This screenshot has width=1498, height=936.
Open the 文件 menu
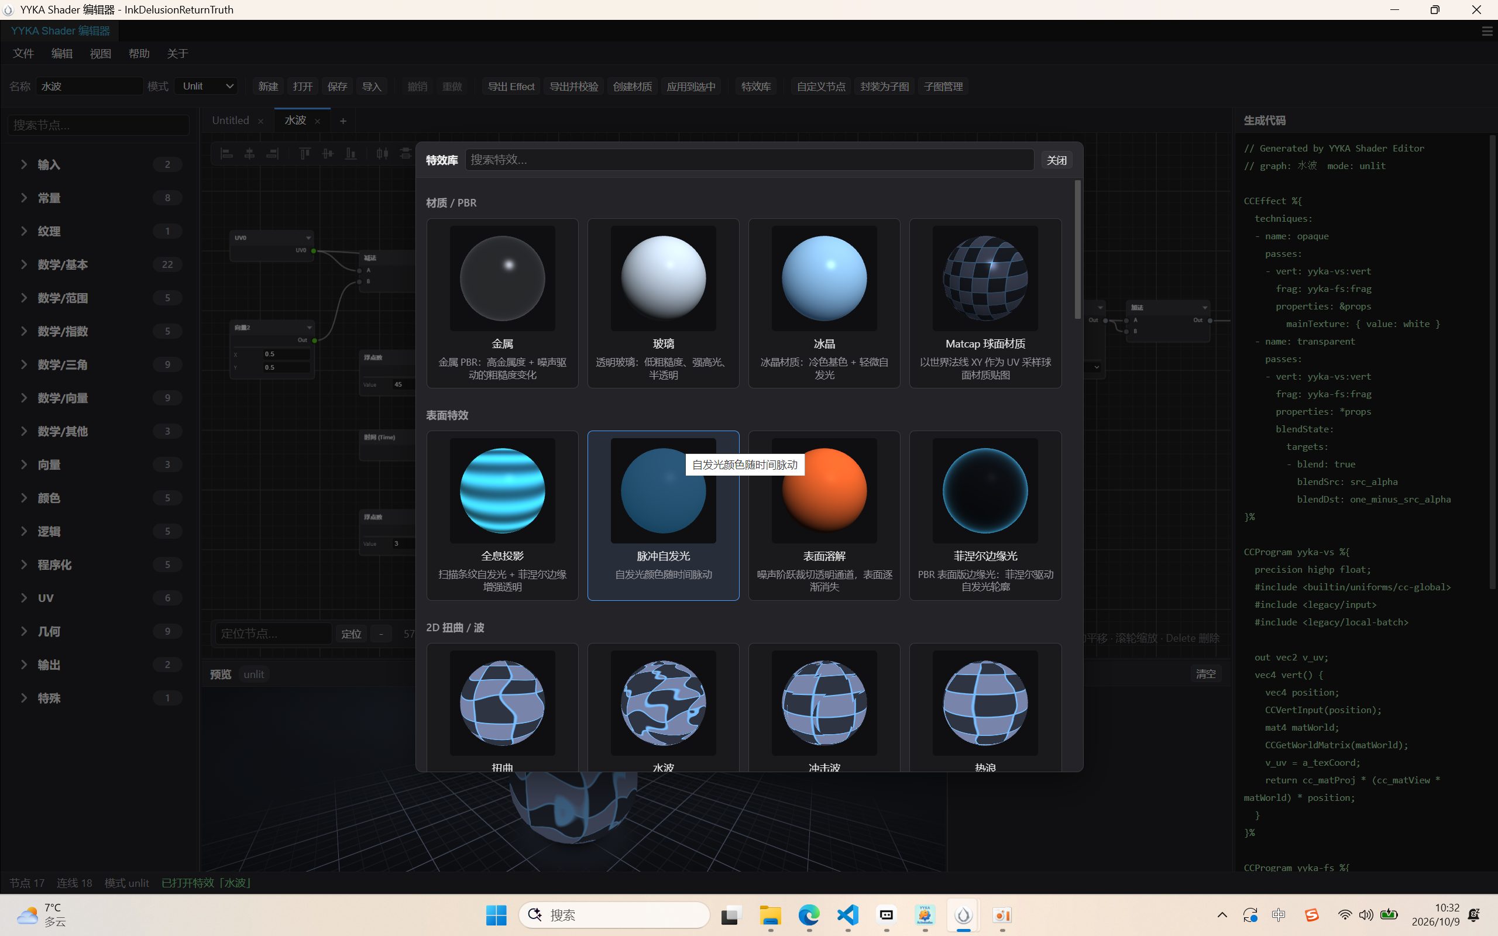point(23,54)
